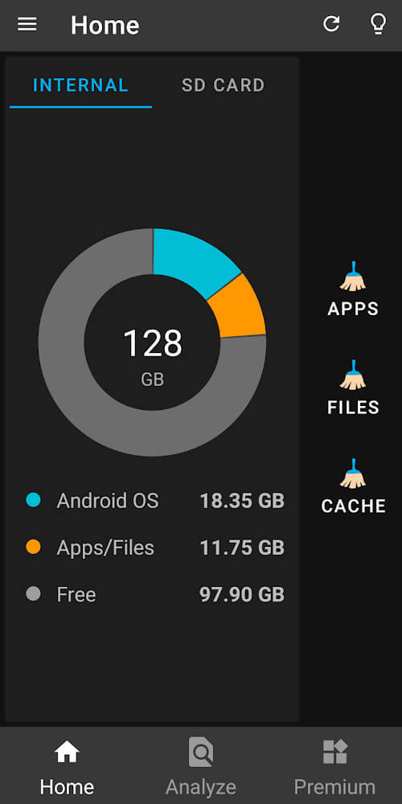Viewport: 402px width, 804px height.
Task: Tap the 128 GB donut center
Action: (x=152, y=355)
